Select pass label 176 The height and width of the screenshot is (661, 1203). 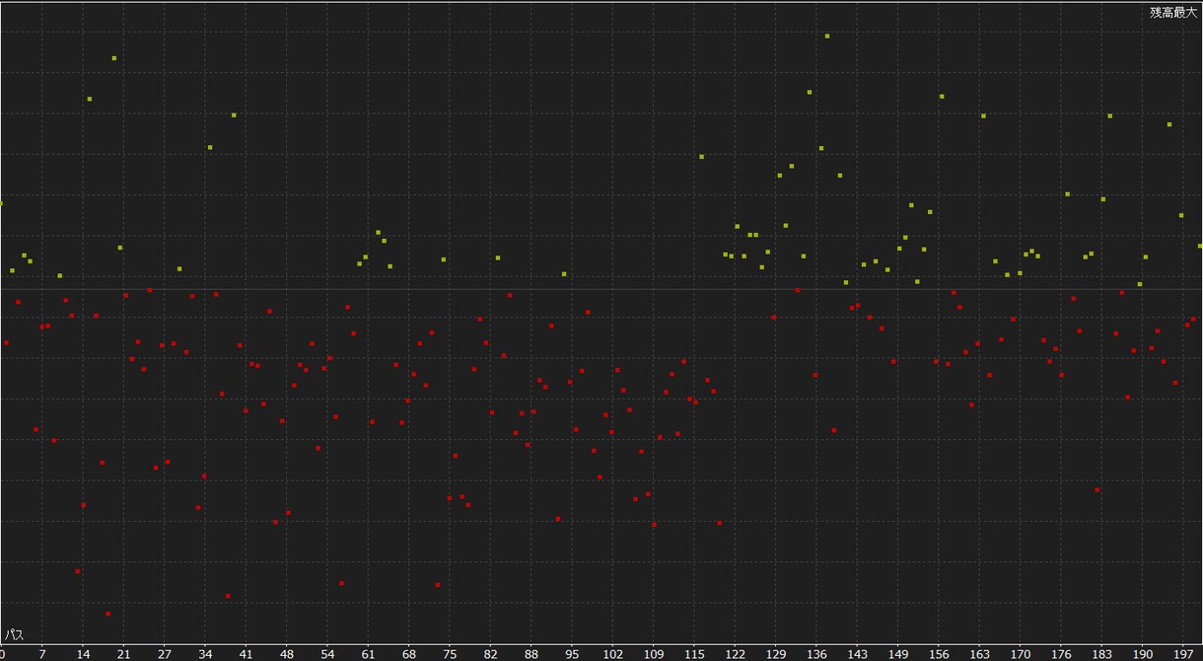(1062, 653)
